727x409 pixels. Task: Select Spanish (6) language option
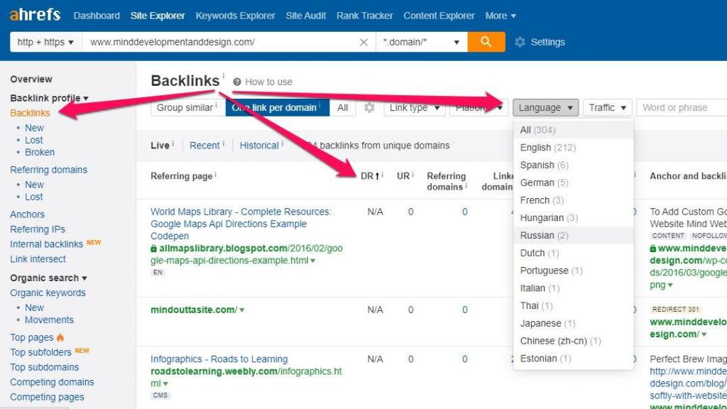point(573,165)
